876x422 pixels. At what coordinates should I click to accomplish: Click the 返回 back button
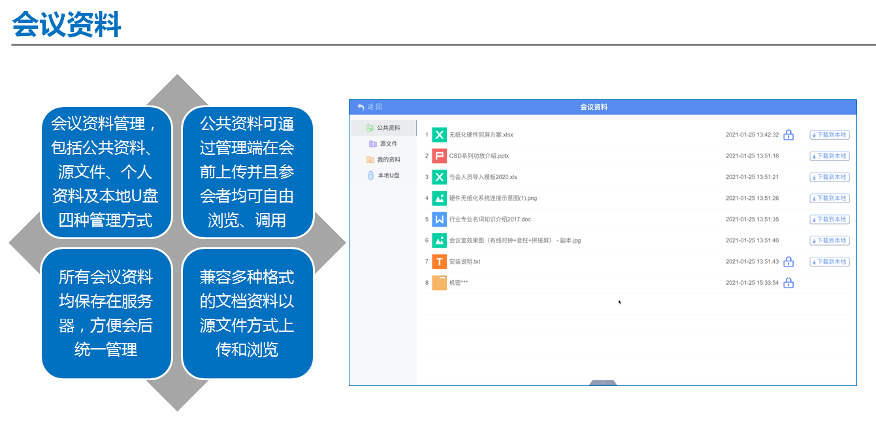[x=368, y=105]
